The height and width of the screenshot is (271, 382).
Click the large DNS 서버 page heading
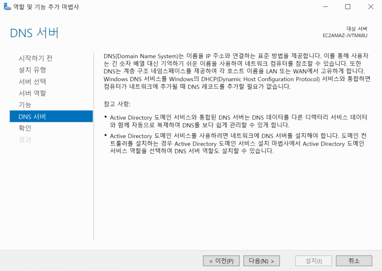click(34, 33)
